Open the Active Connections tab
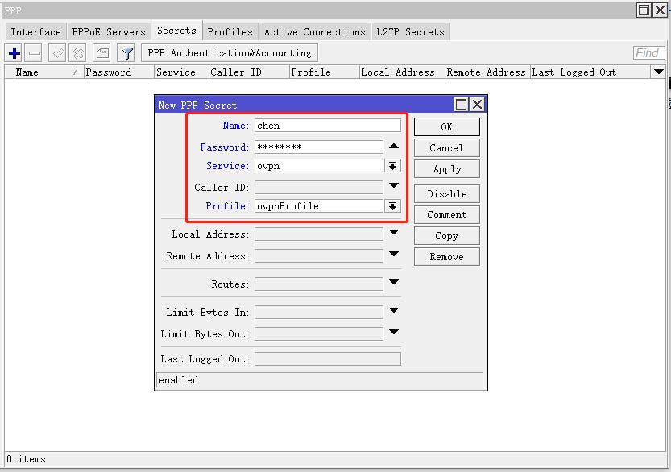Image resolution: width=671 pixels, height=472 pixels. coord(314,32)
